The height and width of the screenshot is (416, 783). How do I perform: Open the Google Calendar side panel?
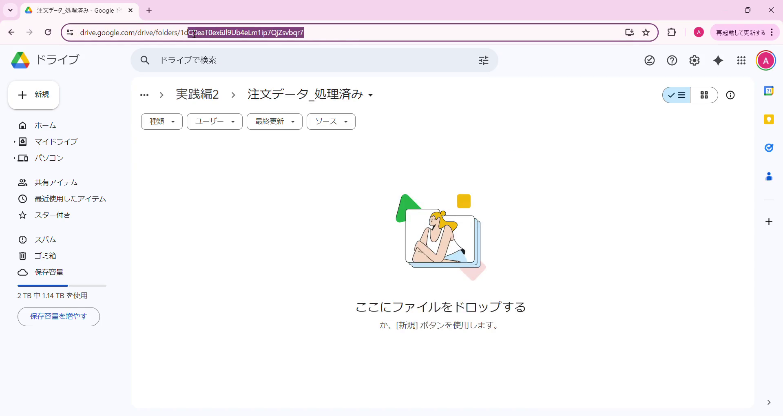click(x=769, y=91)
